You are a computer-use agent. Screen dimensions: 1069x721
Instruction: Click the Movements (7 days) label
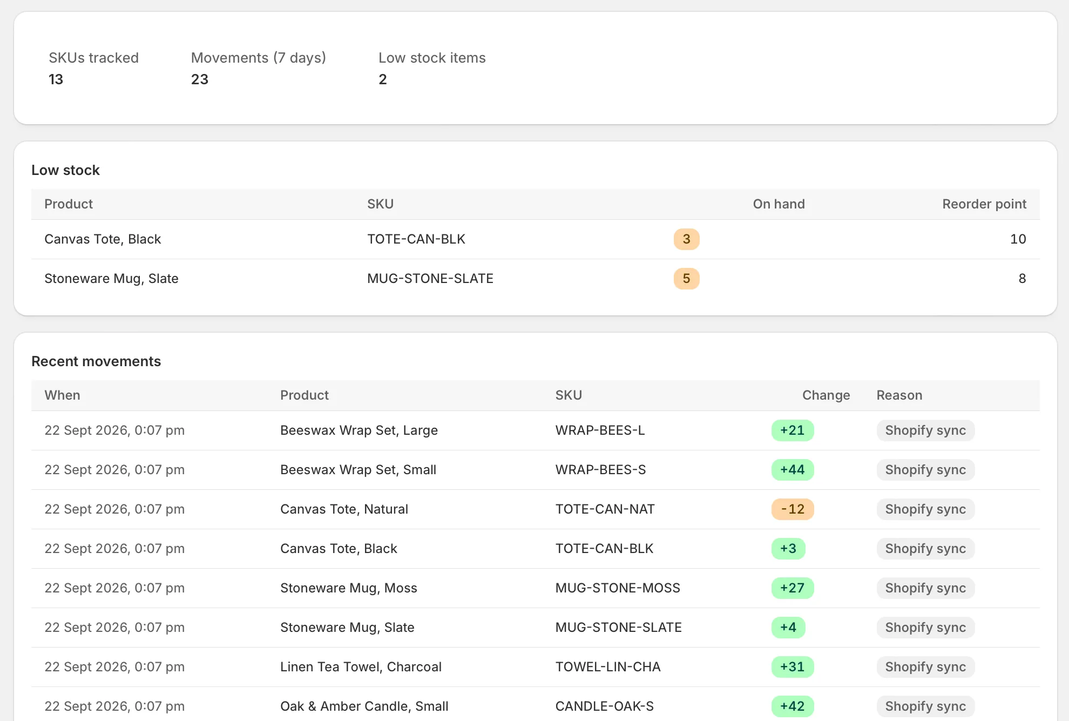[x=259, y=58]
